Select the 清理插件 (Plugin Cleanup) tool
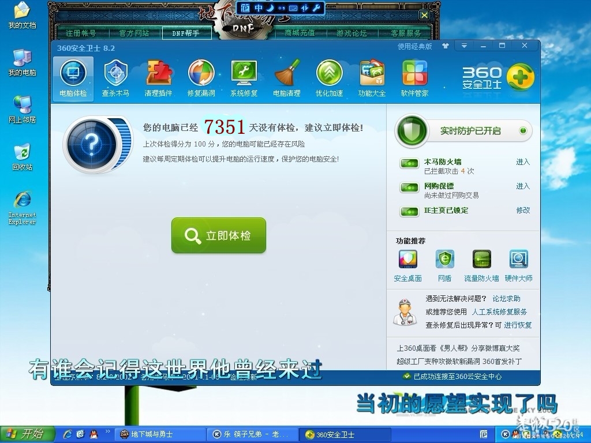Viewport: 591px width, 443px height. tap(158, 78)
